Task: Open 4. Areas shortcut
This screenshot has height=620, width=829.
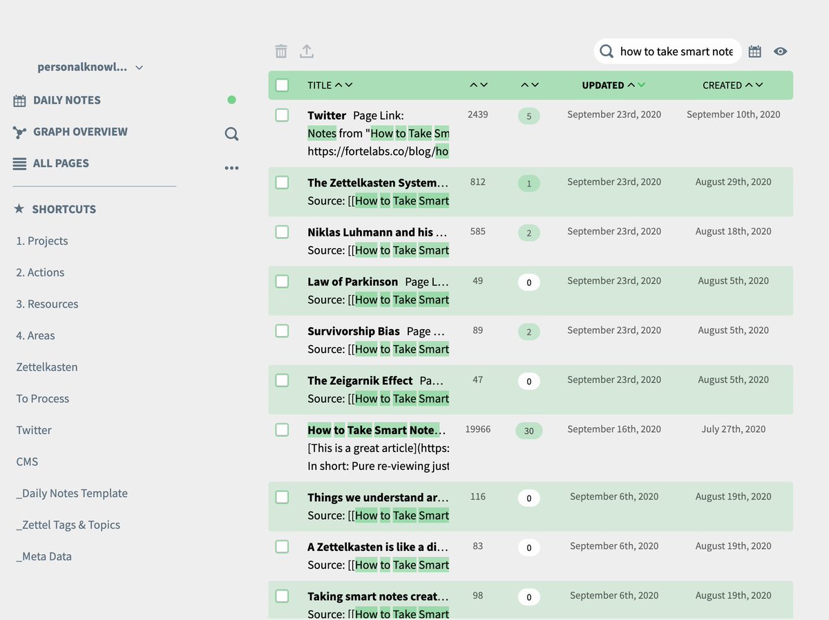Action: coord(35,335)
